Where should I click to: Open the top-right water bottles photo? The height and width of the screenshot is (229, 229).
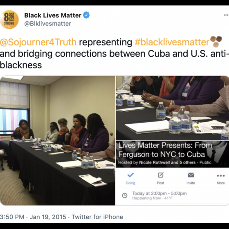[x=173, y=108]
